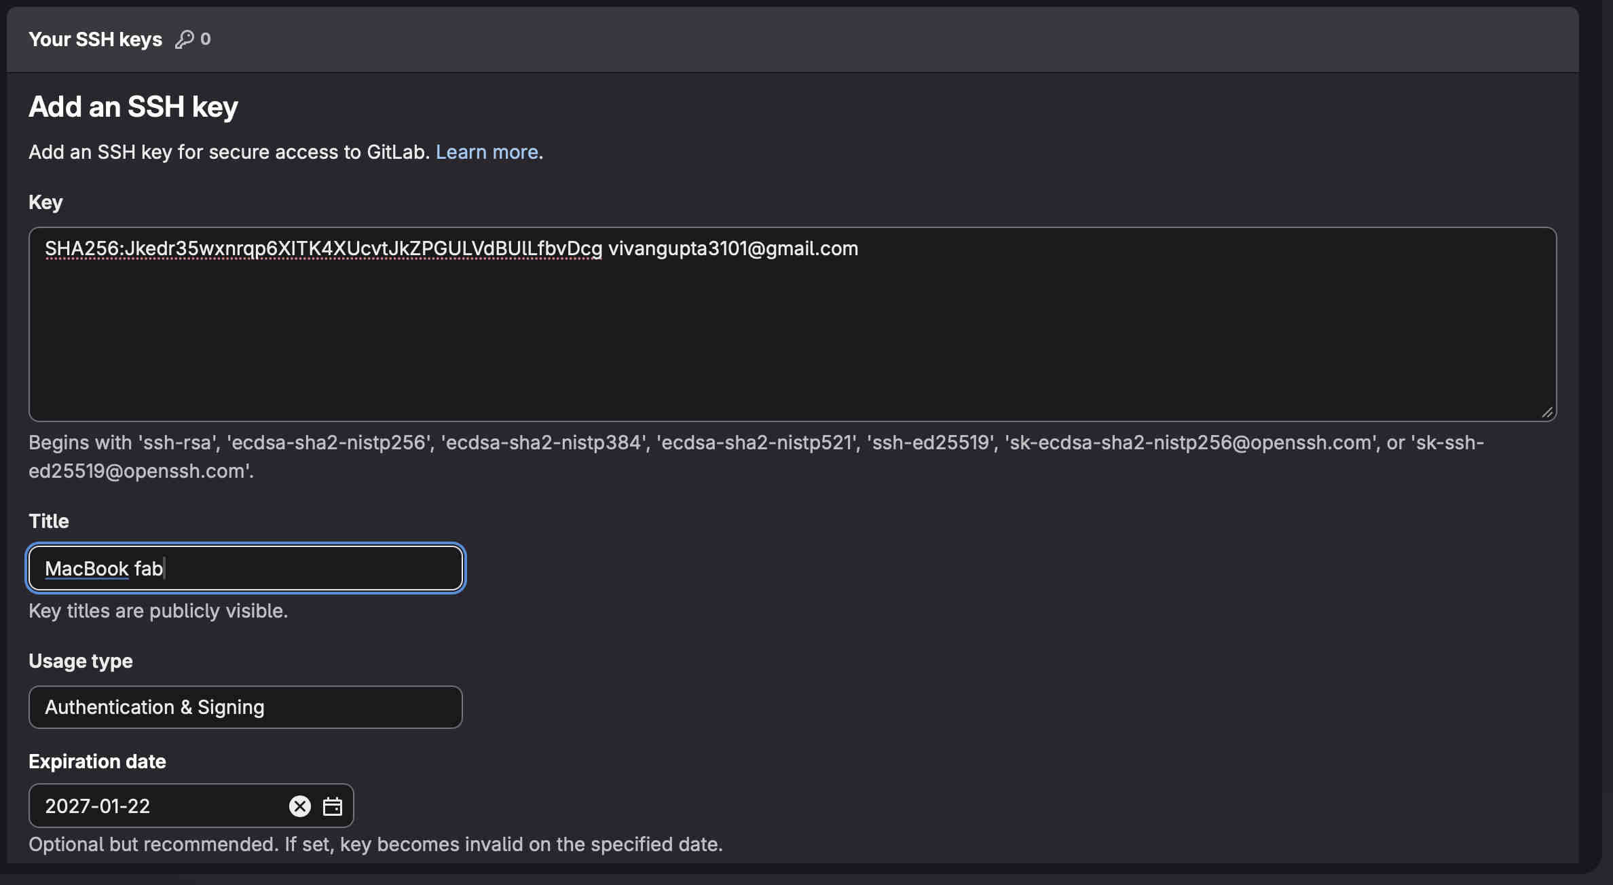The height and width of the screenshot is (885, 1613).
Task: Click the SHA256 fingerprint text in Key field
Action: [x=323, y=248]
